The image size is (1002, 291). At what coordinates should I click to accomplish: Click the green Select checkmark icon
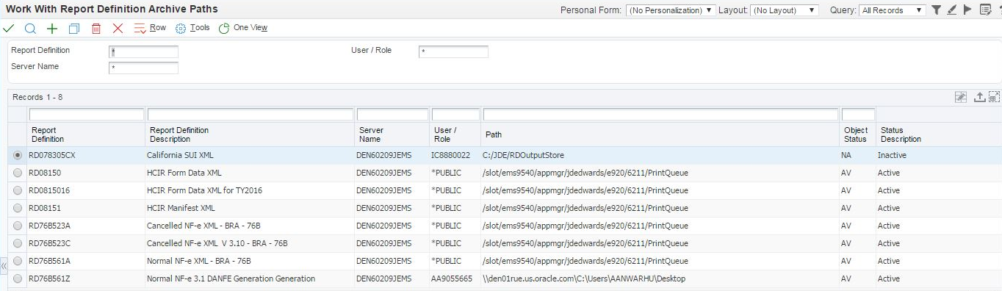[x=9, y=29]
